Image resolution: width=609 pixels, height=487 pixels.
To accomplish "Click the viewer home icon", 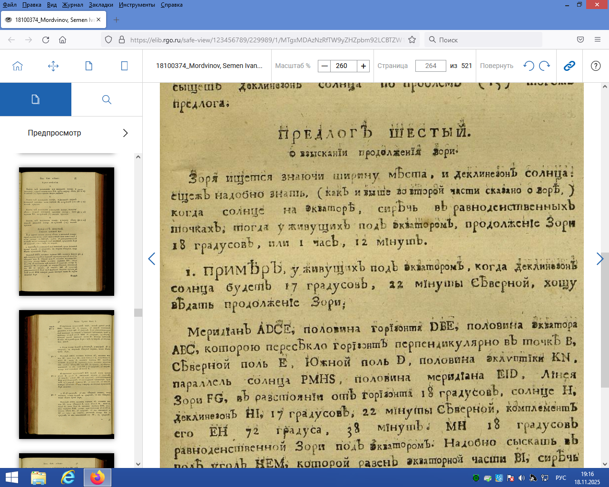I will click(x=18, y=66).
